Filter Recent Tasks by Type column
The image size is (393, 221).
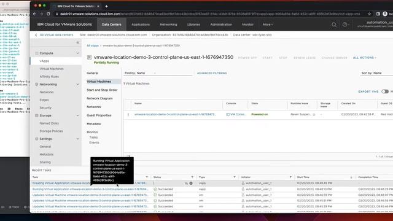(x=235, y=177)
